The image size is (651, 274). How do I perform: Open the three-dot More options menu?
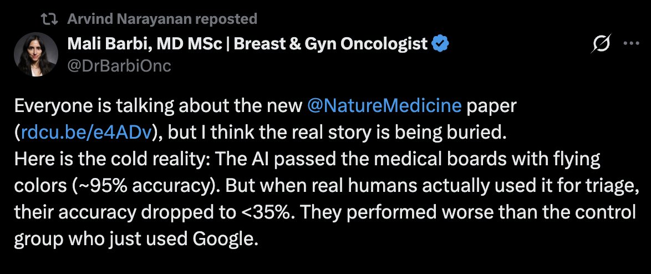pos(631,44)
